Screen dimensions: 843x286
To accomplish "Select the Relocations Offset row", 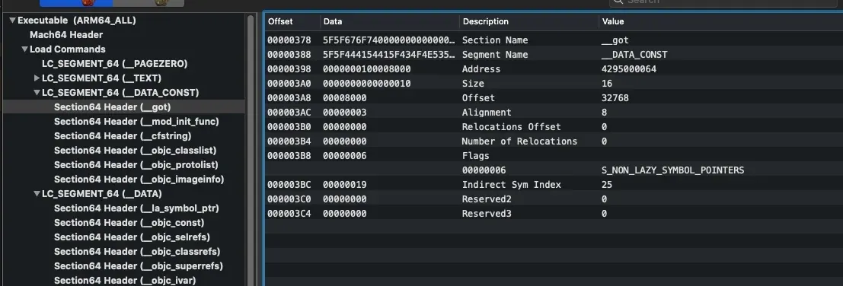I will point(554,127).
